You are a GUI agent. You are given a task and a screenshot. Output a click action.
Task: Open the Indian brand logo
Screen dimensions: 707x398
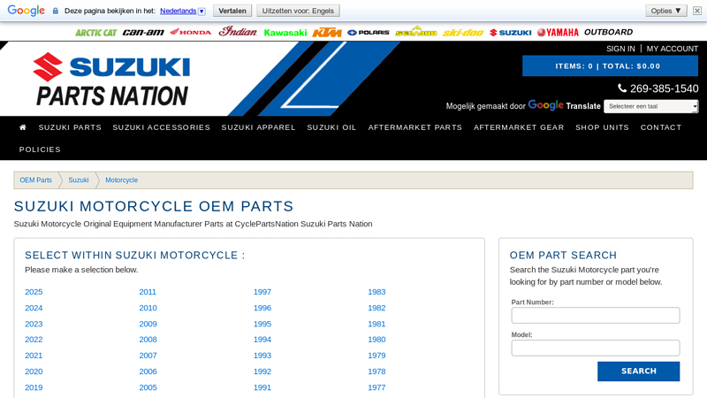click(x=238, y=32)
